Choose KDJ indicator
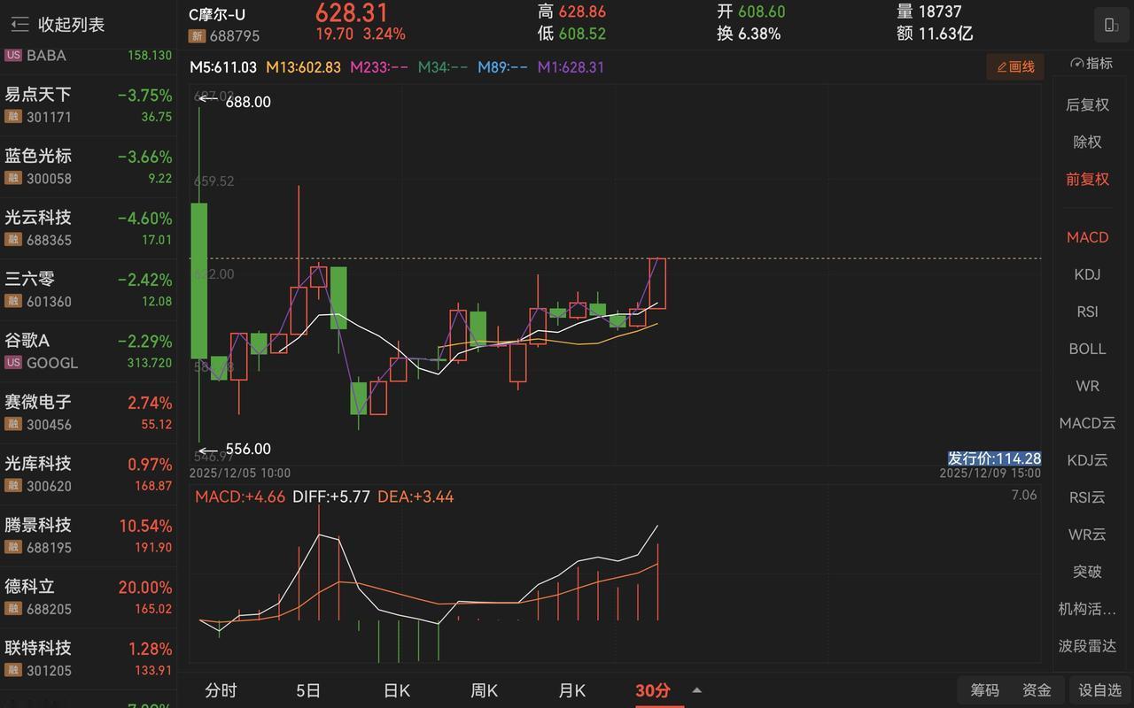Image resolution: width=1134 pixels, height=708 pixels. 1087,274
